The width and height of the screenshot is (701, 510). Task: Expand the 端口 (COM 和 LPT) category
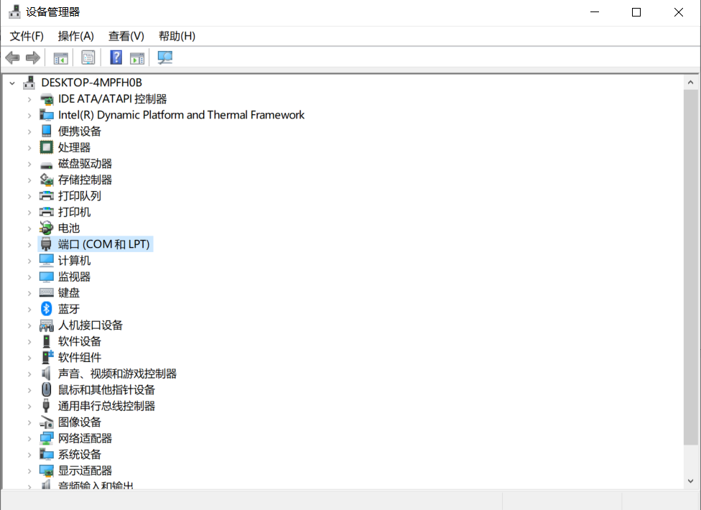pyautogui.click(x=29, y=244)
